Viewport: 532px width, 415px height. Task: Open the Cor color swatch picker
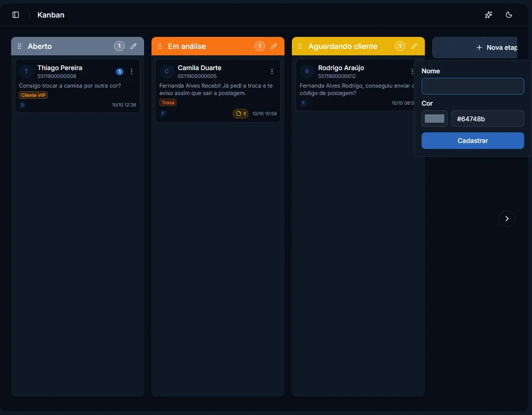pos(434,119)
